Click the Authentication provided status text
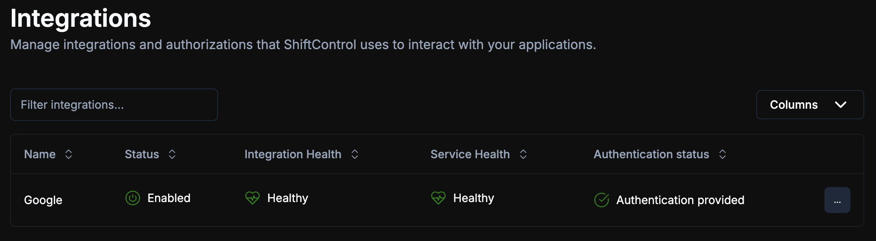876x241 pixels. click(x=680, y=200)
